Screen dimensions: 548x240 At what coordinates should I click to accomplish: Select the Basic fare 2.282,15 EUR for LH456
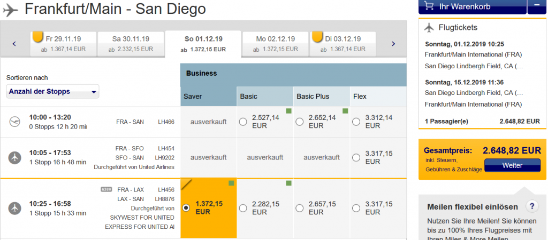tap(243, 209)
